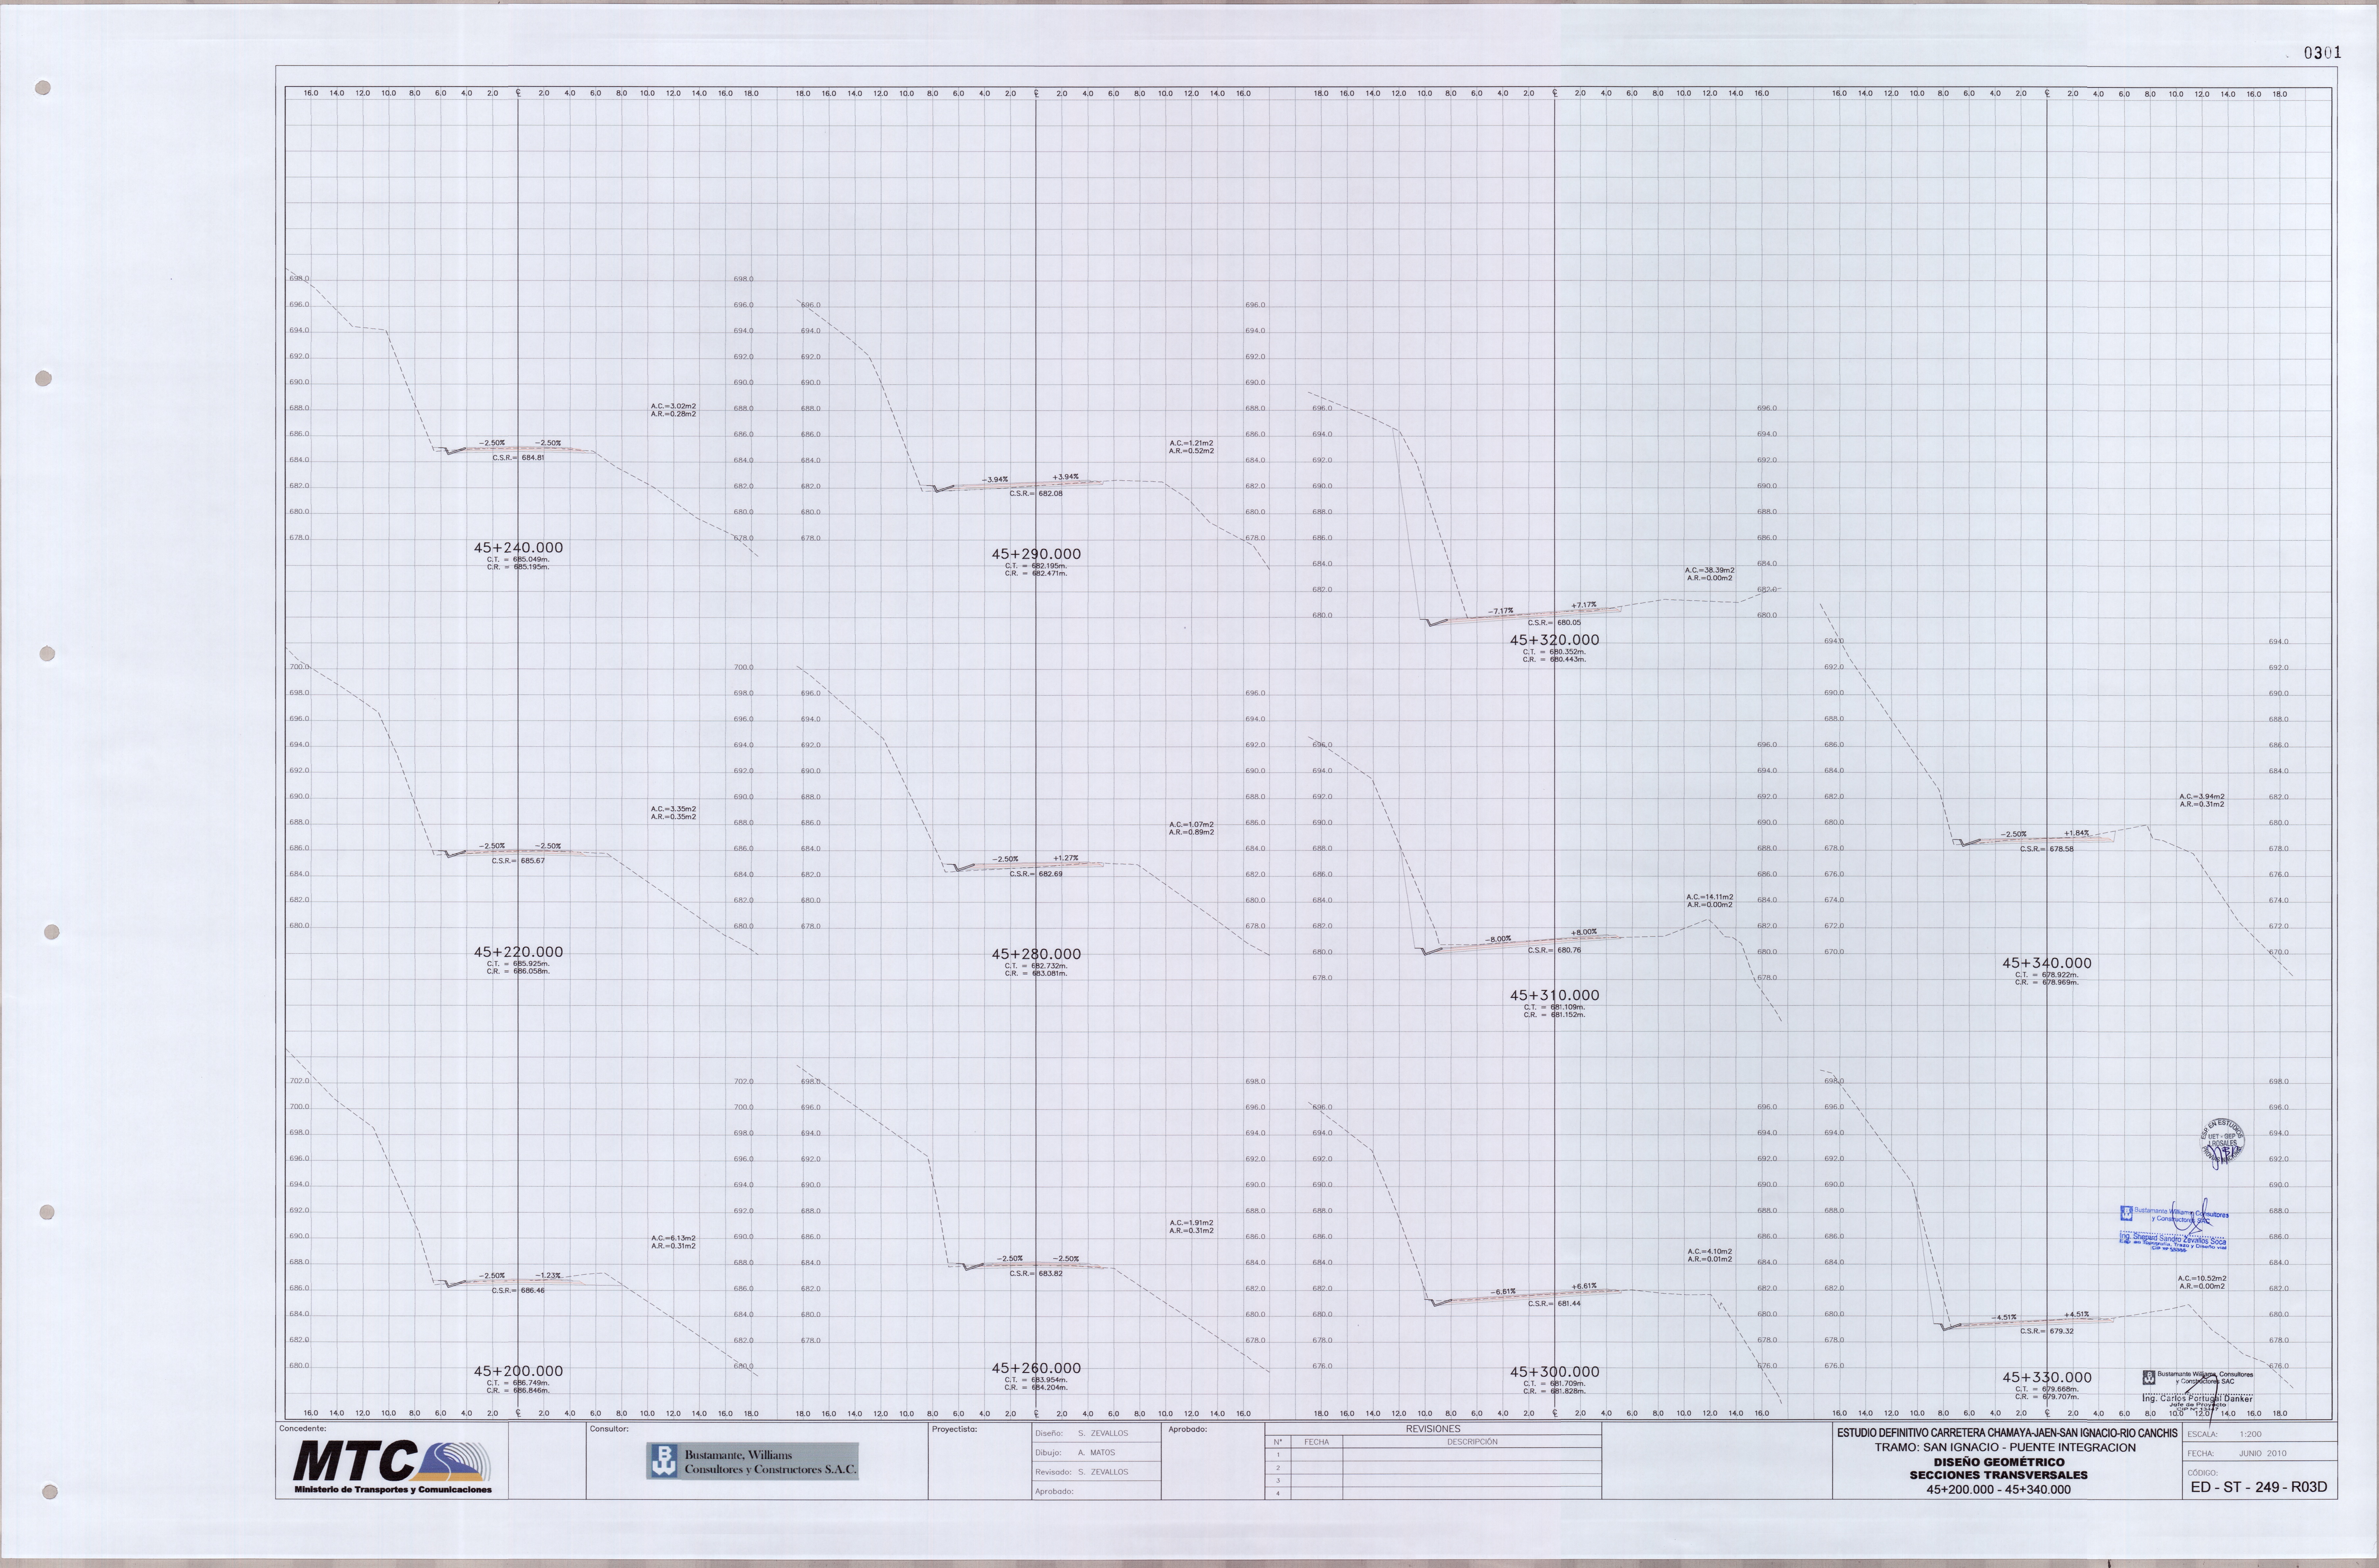Viewport: 2379px width, 1568px height.
Task: Select section label 45+200.000
Action: tap(518, 1371)
